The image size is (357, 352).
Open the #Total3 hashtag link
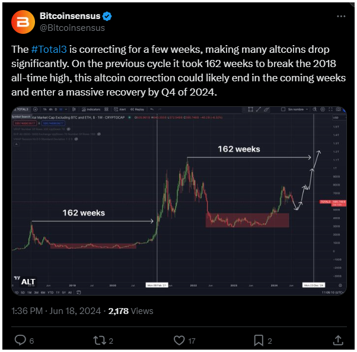tap(49, 49)
